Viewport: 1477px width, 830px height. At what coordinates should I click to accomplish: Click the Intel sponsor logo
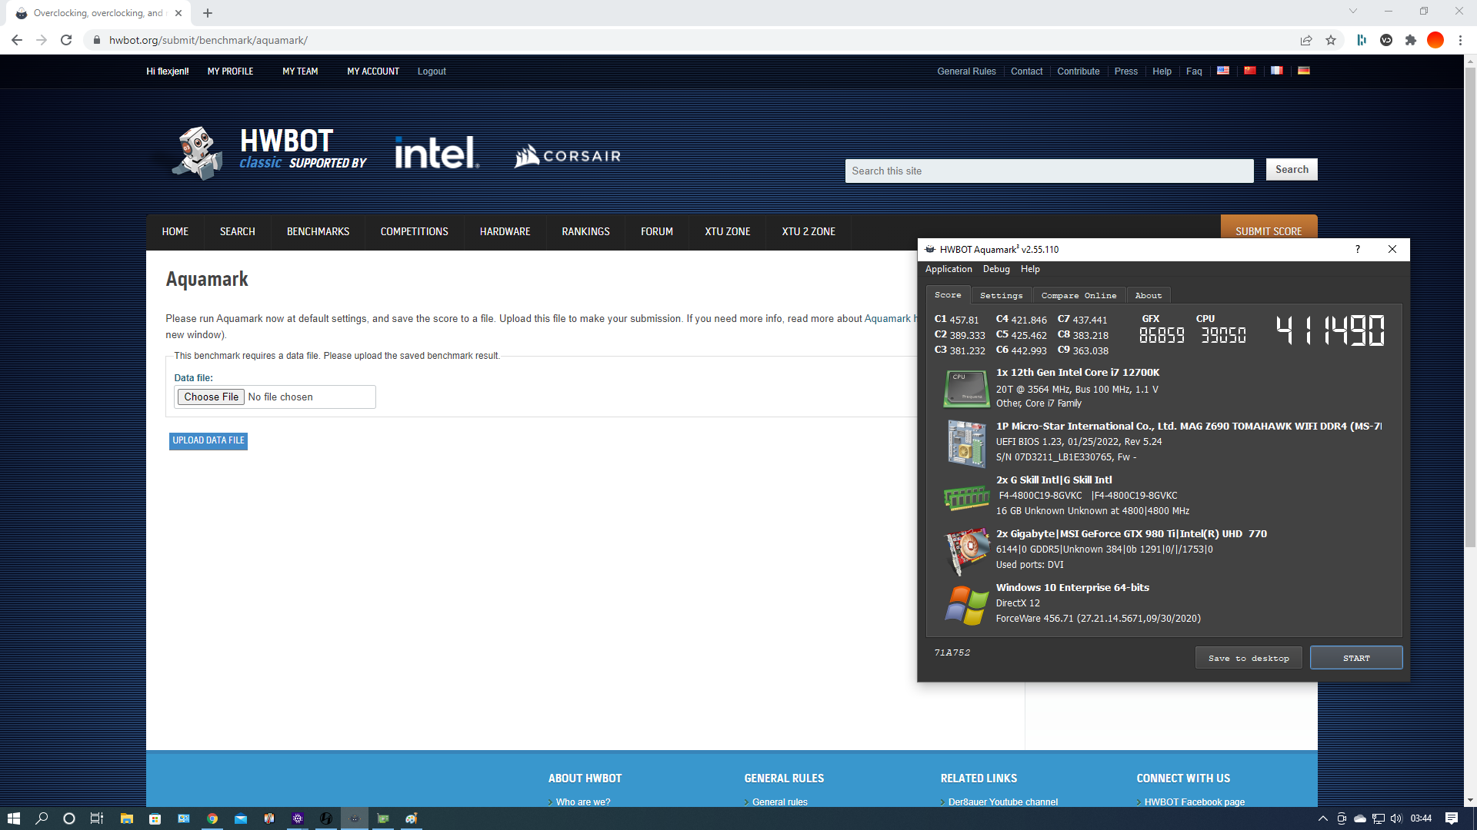click(x=437, y=153)
